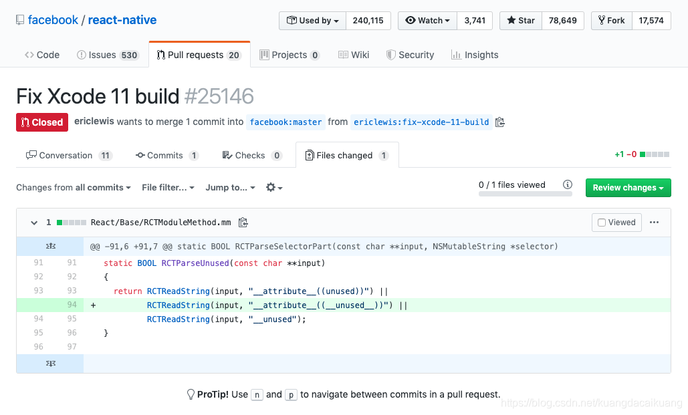Click the 0 / 1 files viewed text
Screen dimensions: 688x415
click(511, 184)
